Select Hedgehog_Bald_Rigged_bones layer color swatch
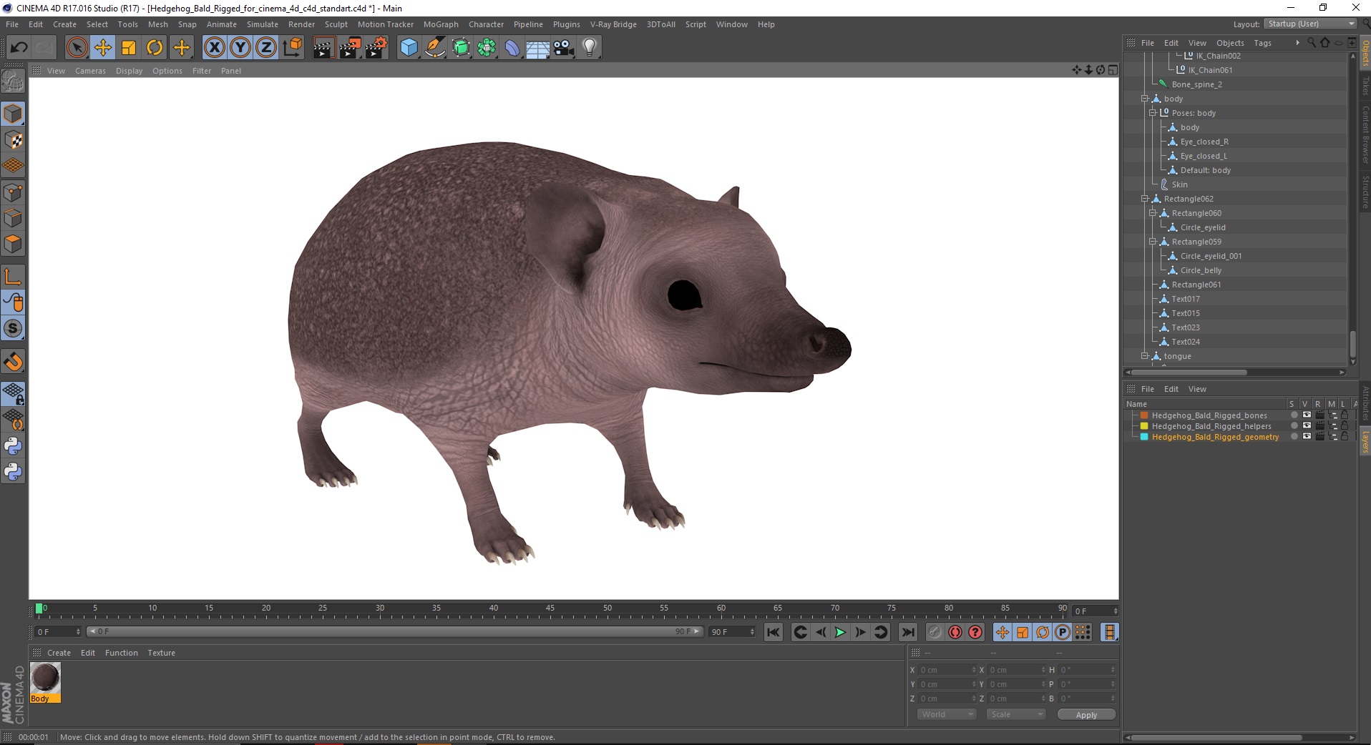The width and height of the screenshot is (1371, 745). pos(1144,415)
